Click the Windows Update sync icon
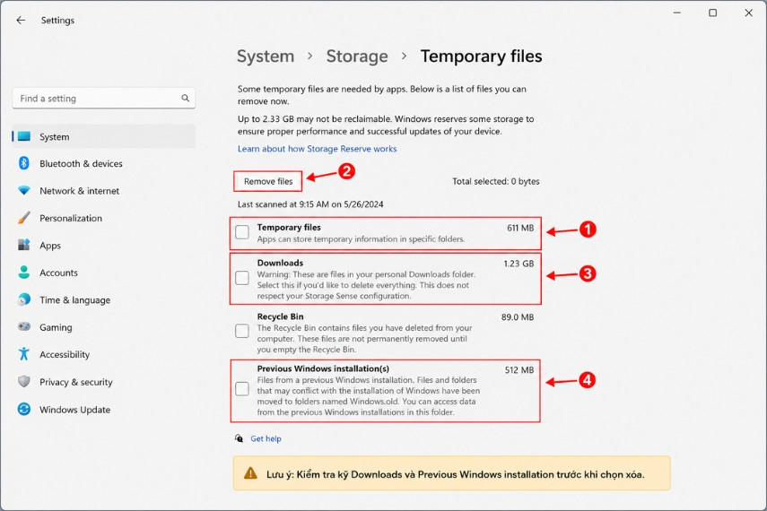Screen dimensions: 767x511 24,409
